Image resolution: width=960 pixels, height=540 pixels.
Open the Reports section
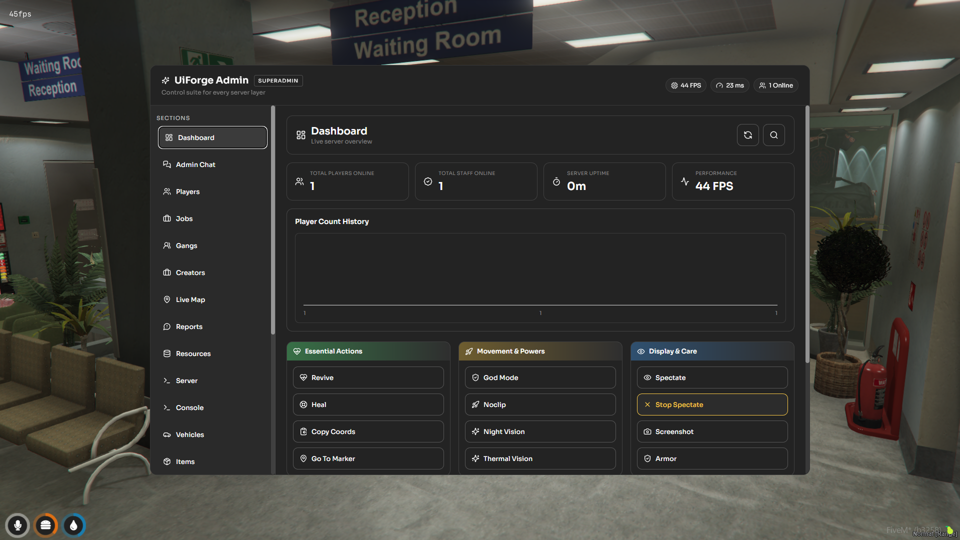point(212,326)
